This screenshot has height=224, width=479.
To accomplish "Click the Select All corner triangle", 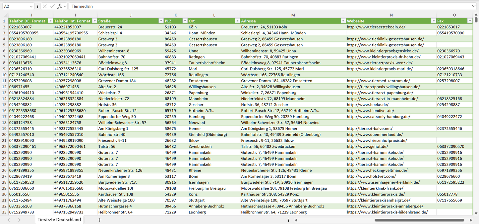I will [x=5, y=15].
